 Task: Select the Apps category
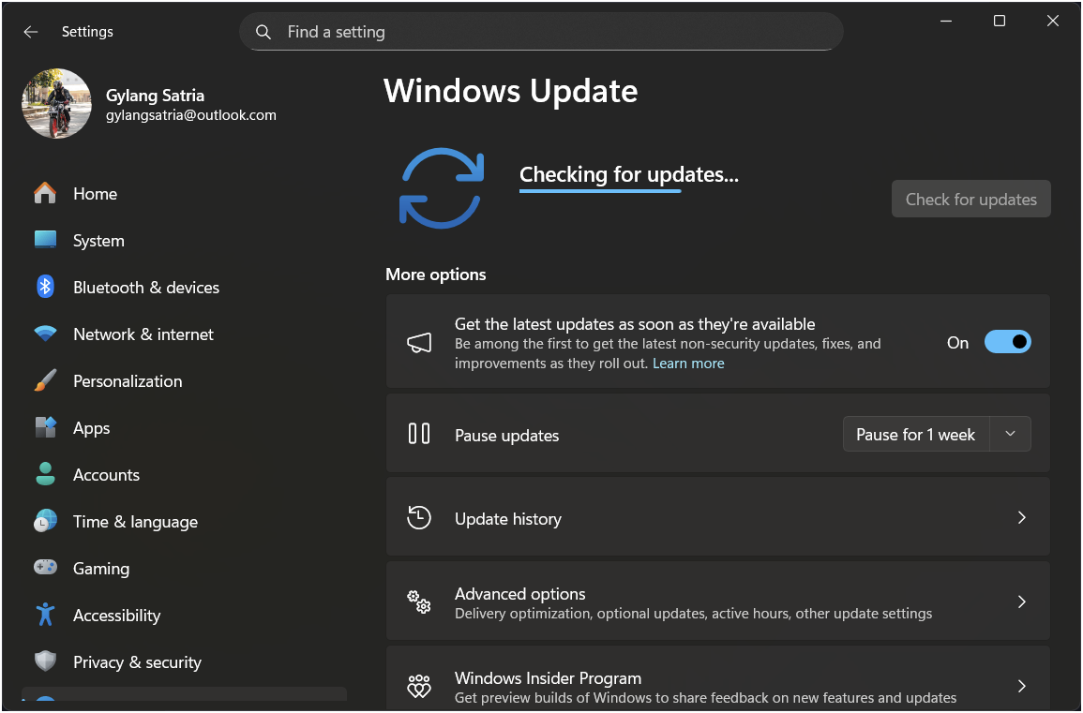pos(185,428)
